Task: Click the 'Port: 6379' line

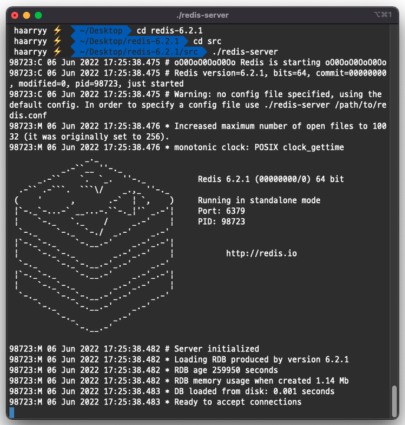Action: pos(221,211)
